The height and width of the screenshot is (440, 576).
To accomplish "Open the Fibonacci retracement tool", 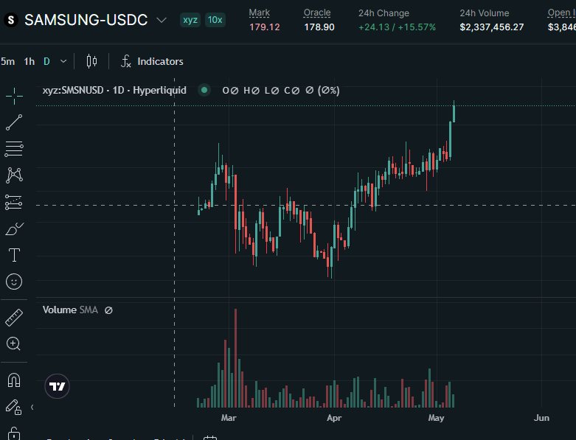I will coord(14,149).
